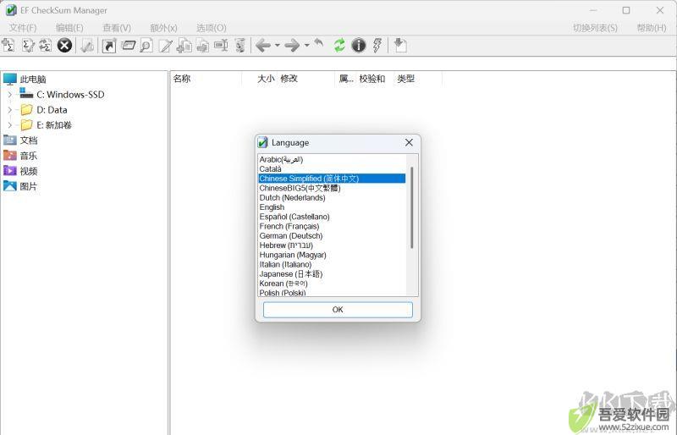
Task: Click the update checksums icon
Action: click(46, 45)
